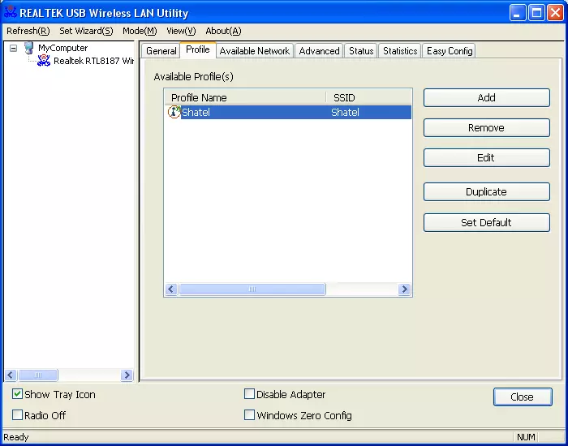Screen dimensions: 568x446
Task: Click the Close button at bottom right
Action: point(523,397)
